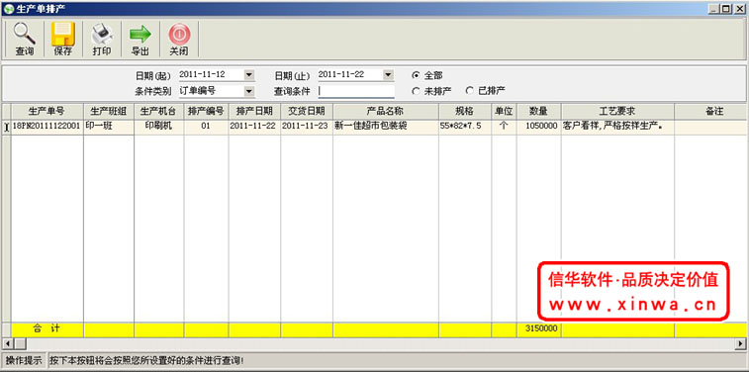749x372 pixels.
Task: Click the app icon in the title bar
Action: click(8, 9)
